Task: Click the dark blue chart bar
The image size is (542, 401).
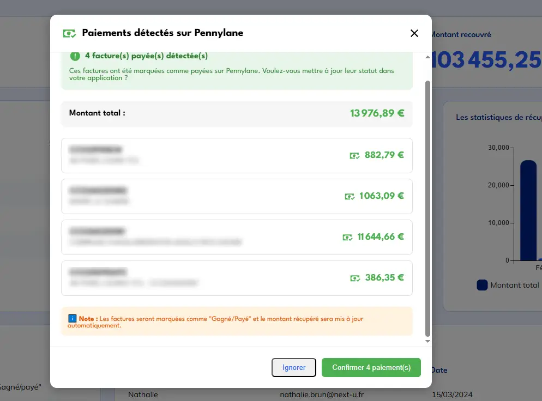Action: (528, 210)
